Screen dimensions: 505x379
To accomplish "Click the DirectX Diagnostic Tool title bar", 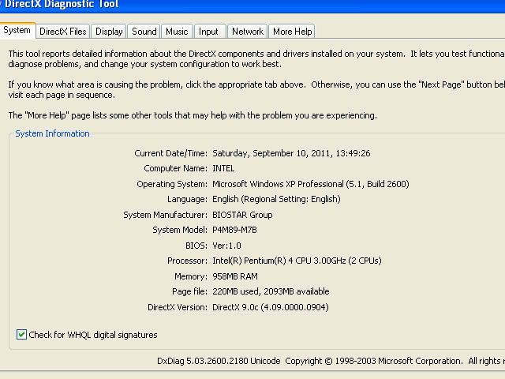I will (252, 6).
